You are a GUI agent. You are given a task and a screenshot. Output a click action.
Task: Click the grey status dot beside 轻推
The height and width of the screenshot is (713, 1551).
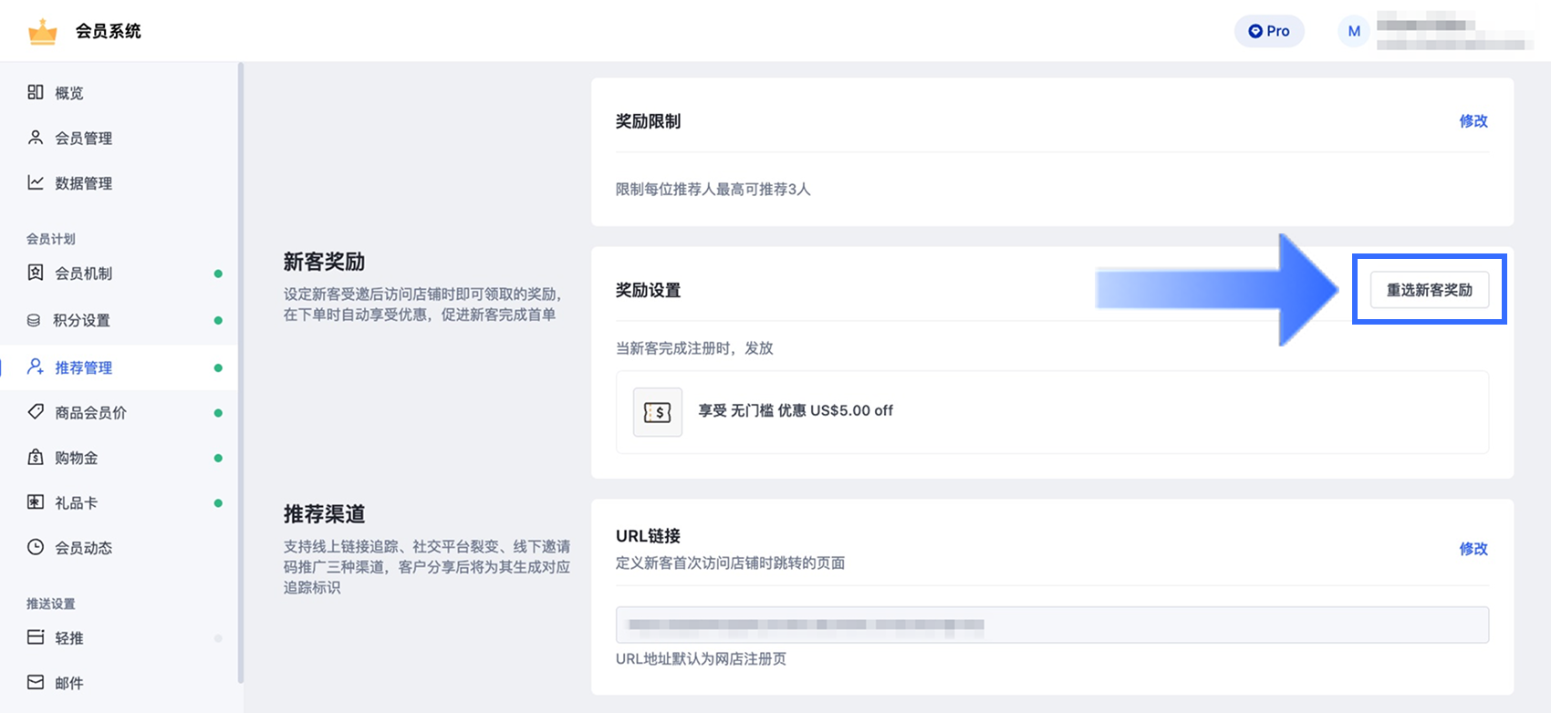click(x=218, y=638)
